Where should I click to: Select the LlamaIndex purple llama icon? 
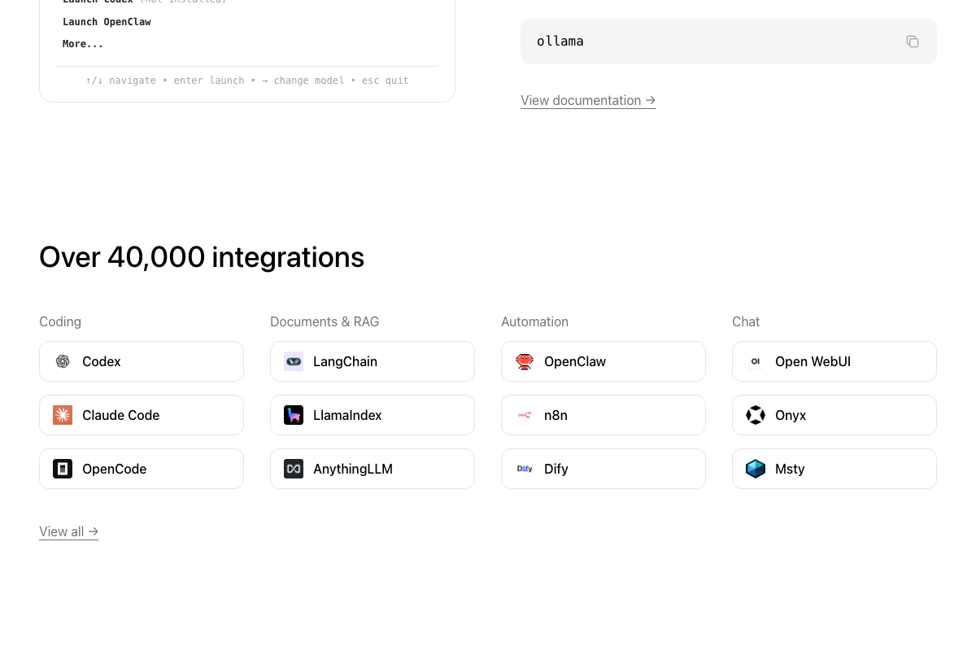click(x=294, y=415)
